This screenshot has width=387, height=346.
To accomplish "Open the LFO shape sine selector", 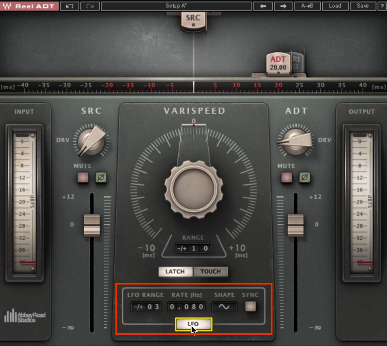I will click(224, 307).
